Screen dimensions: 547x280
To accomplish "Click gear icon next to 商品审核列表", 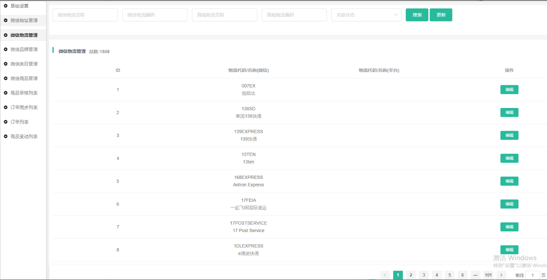I will [6, 93].
